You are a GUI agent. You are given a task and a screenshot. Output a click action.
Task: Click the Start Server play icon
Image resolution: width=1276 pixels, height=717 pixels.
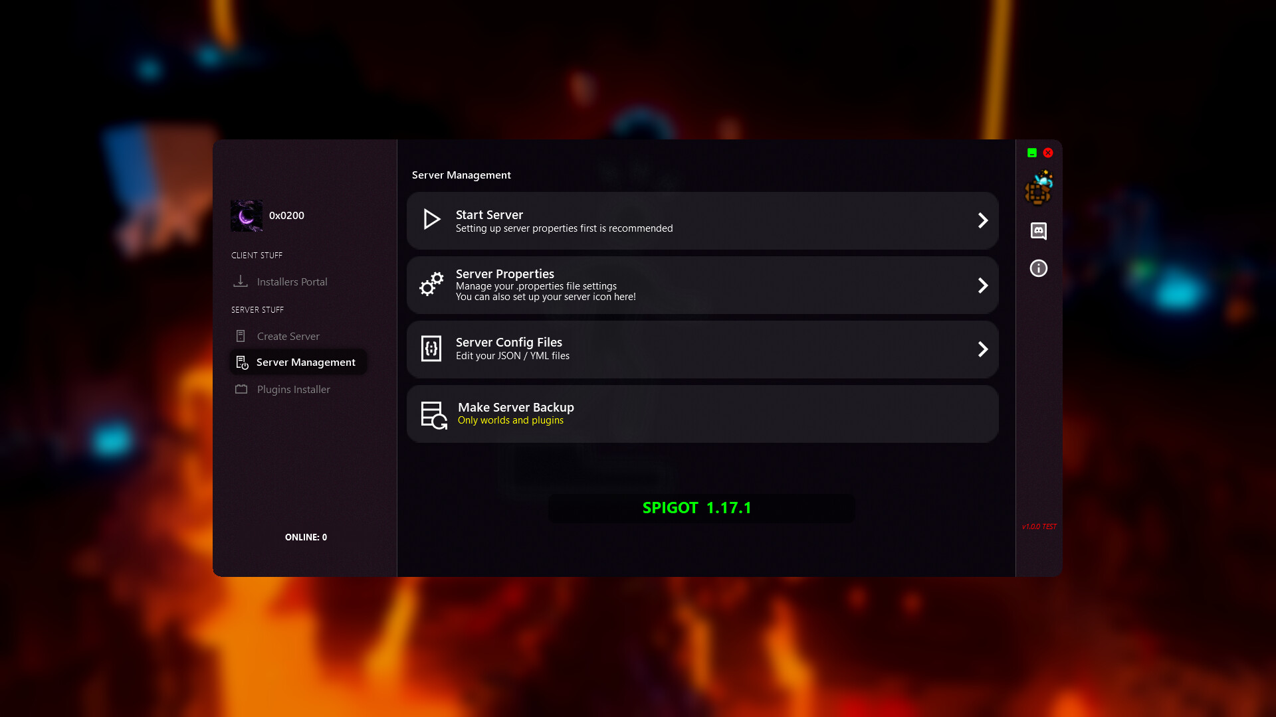click(432, 220)
